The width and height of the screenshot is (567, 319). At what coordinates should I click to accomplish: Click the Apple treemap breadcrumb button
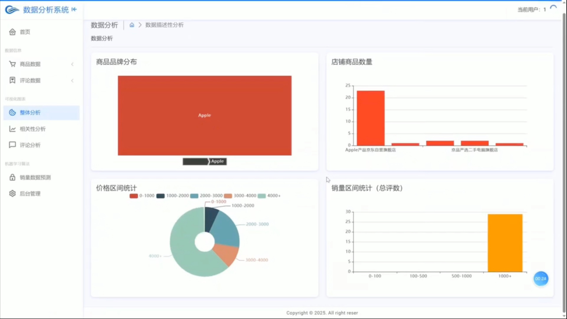pos(218,161)
